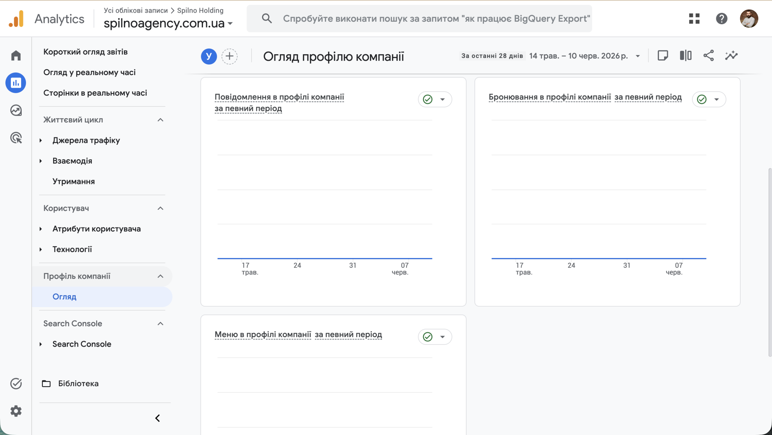Open the dropdown arrow on Повідомлення card
This screenshot has width=772, height=435.
click(x=442, y=99)
